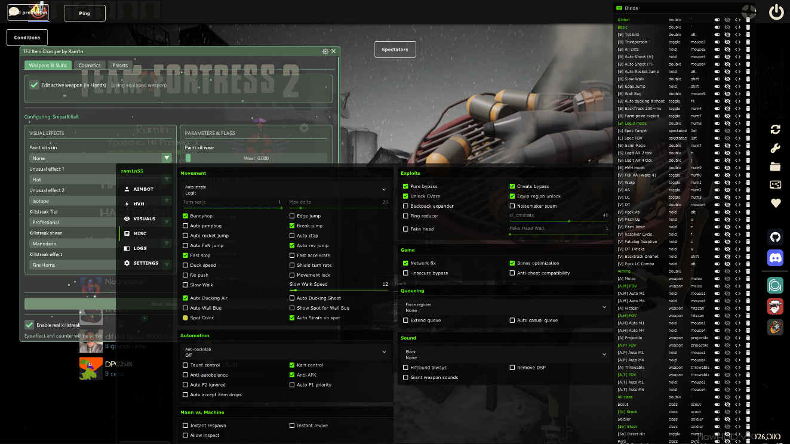Click the teal circular logo icon in sidebar
This screenshot has width=790, height=444.
(776, 285)
